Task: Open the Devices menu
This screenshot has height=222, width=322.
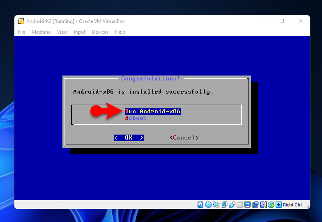Action: tap(100, 32)
